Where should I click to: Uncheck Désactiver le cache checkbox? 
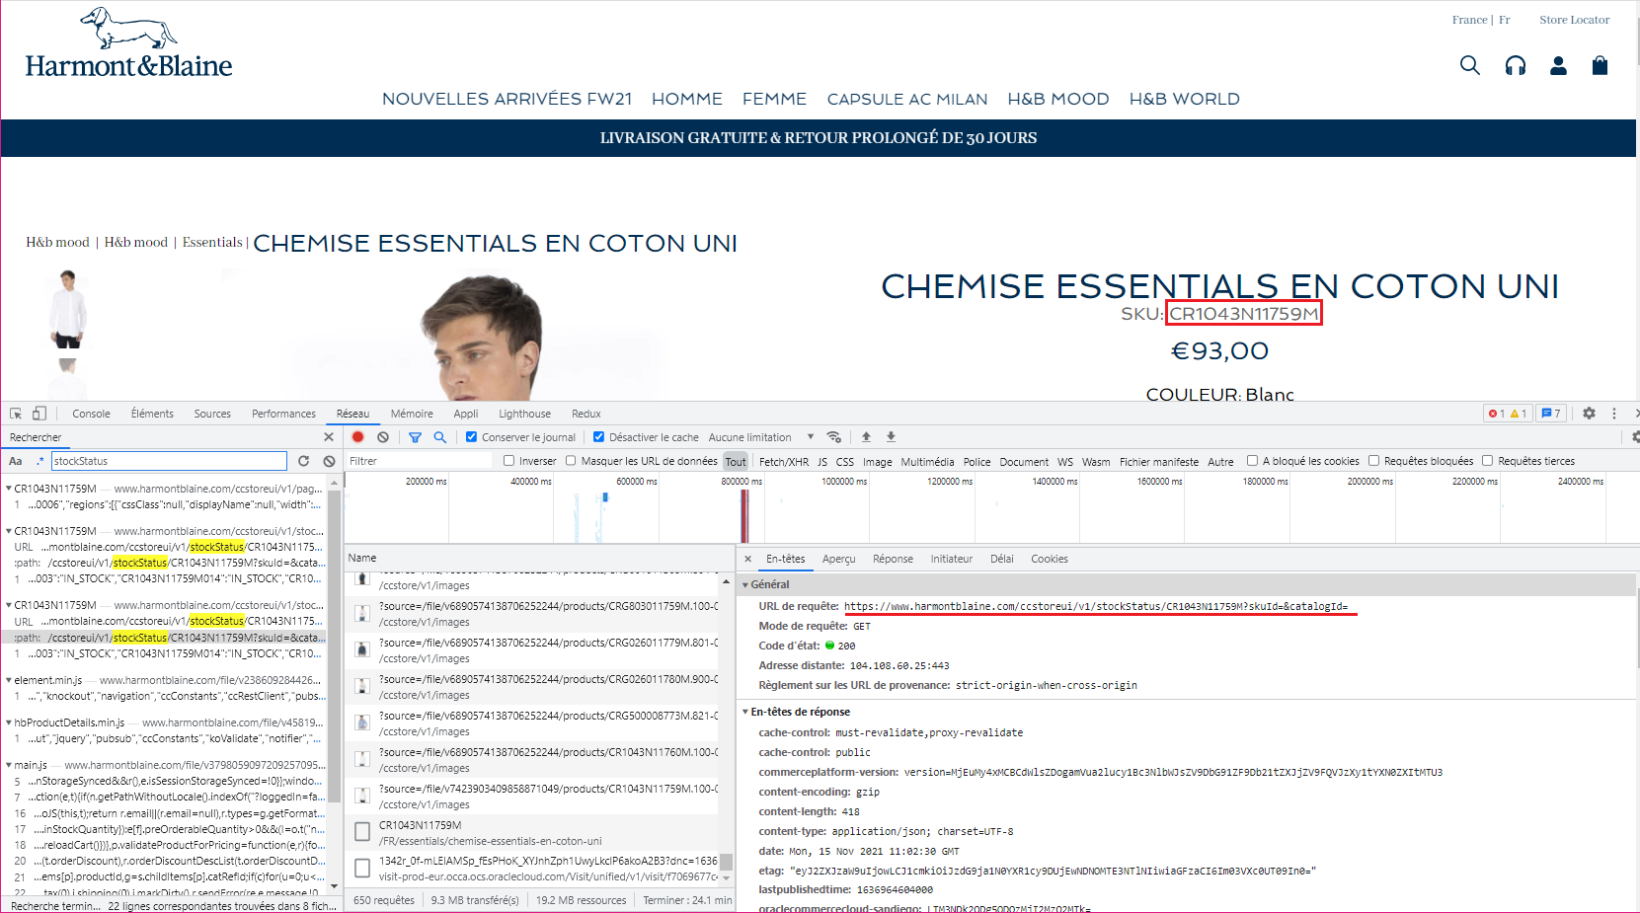[598, 436]
